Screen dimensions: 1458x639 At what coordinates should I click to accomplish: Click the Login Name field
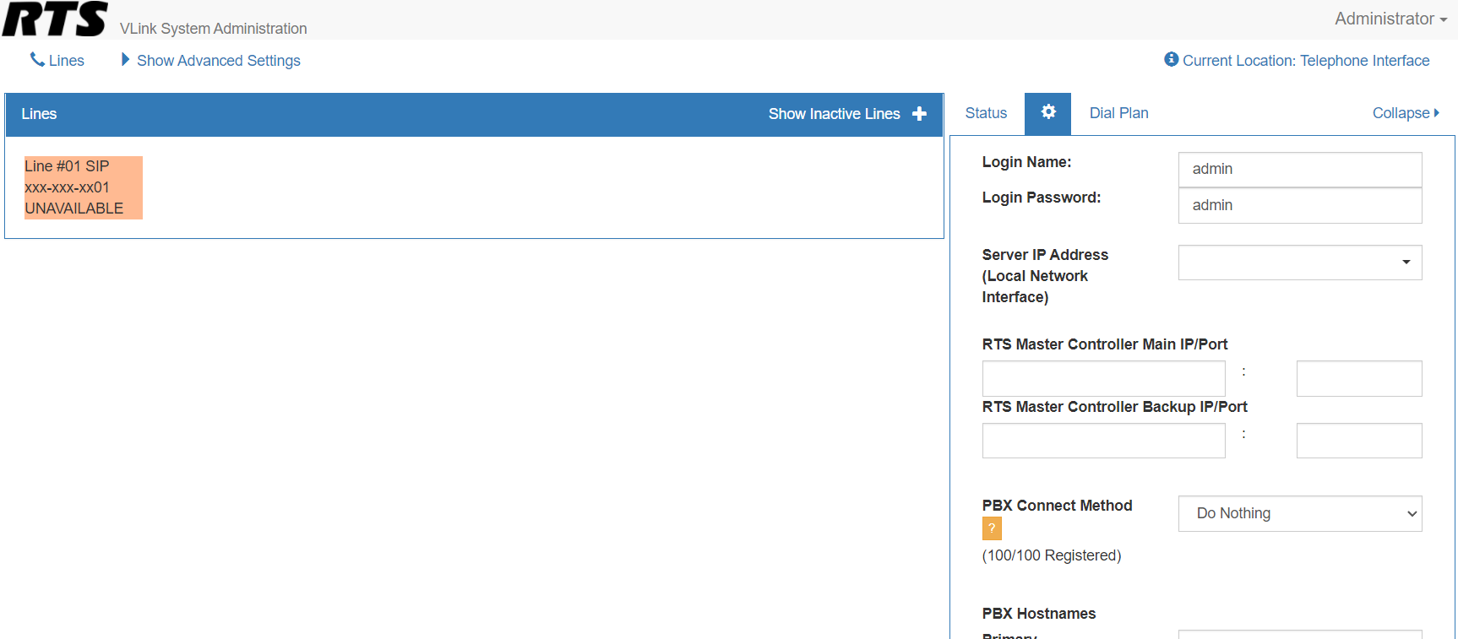pos(1300,170)
